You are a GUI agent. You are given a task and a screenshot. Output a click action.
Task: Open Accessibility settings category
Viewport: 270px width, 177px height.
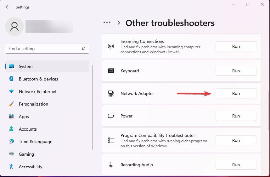pos(47,166)
